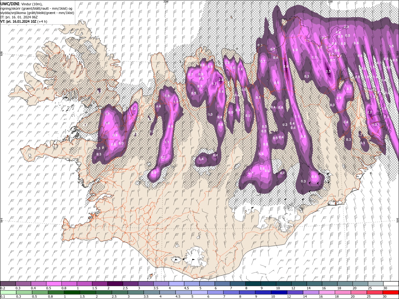Select the grey snow legend swatch labeled 20
Viewport: 399px width, 299px height.
tap(360, 284)
